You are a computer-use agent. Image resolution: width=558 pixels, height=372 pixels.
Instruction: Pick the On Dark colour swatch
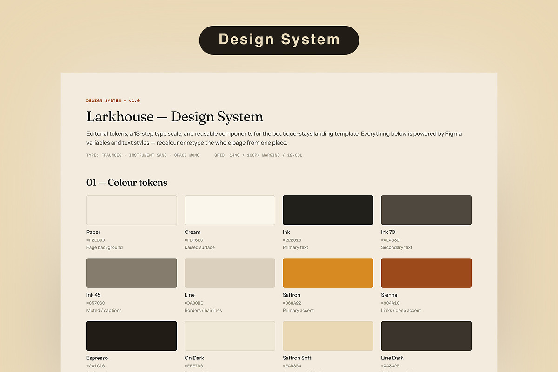pyautogui.click(x=230, y=336)
